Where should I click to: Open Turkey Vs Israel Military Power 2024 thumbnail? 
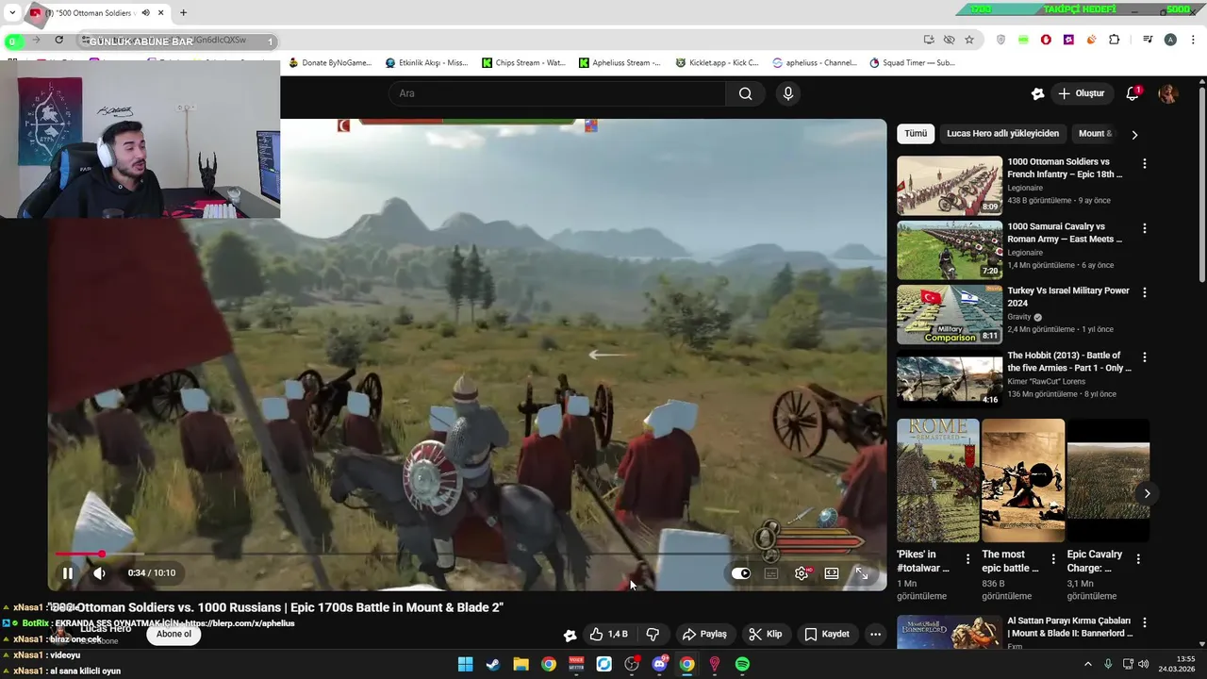coord(950,315)
